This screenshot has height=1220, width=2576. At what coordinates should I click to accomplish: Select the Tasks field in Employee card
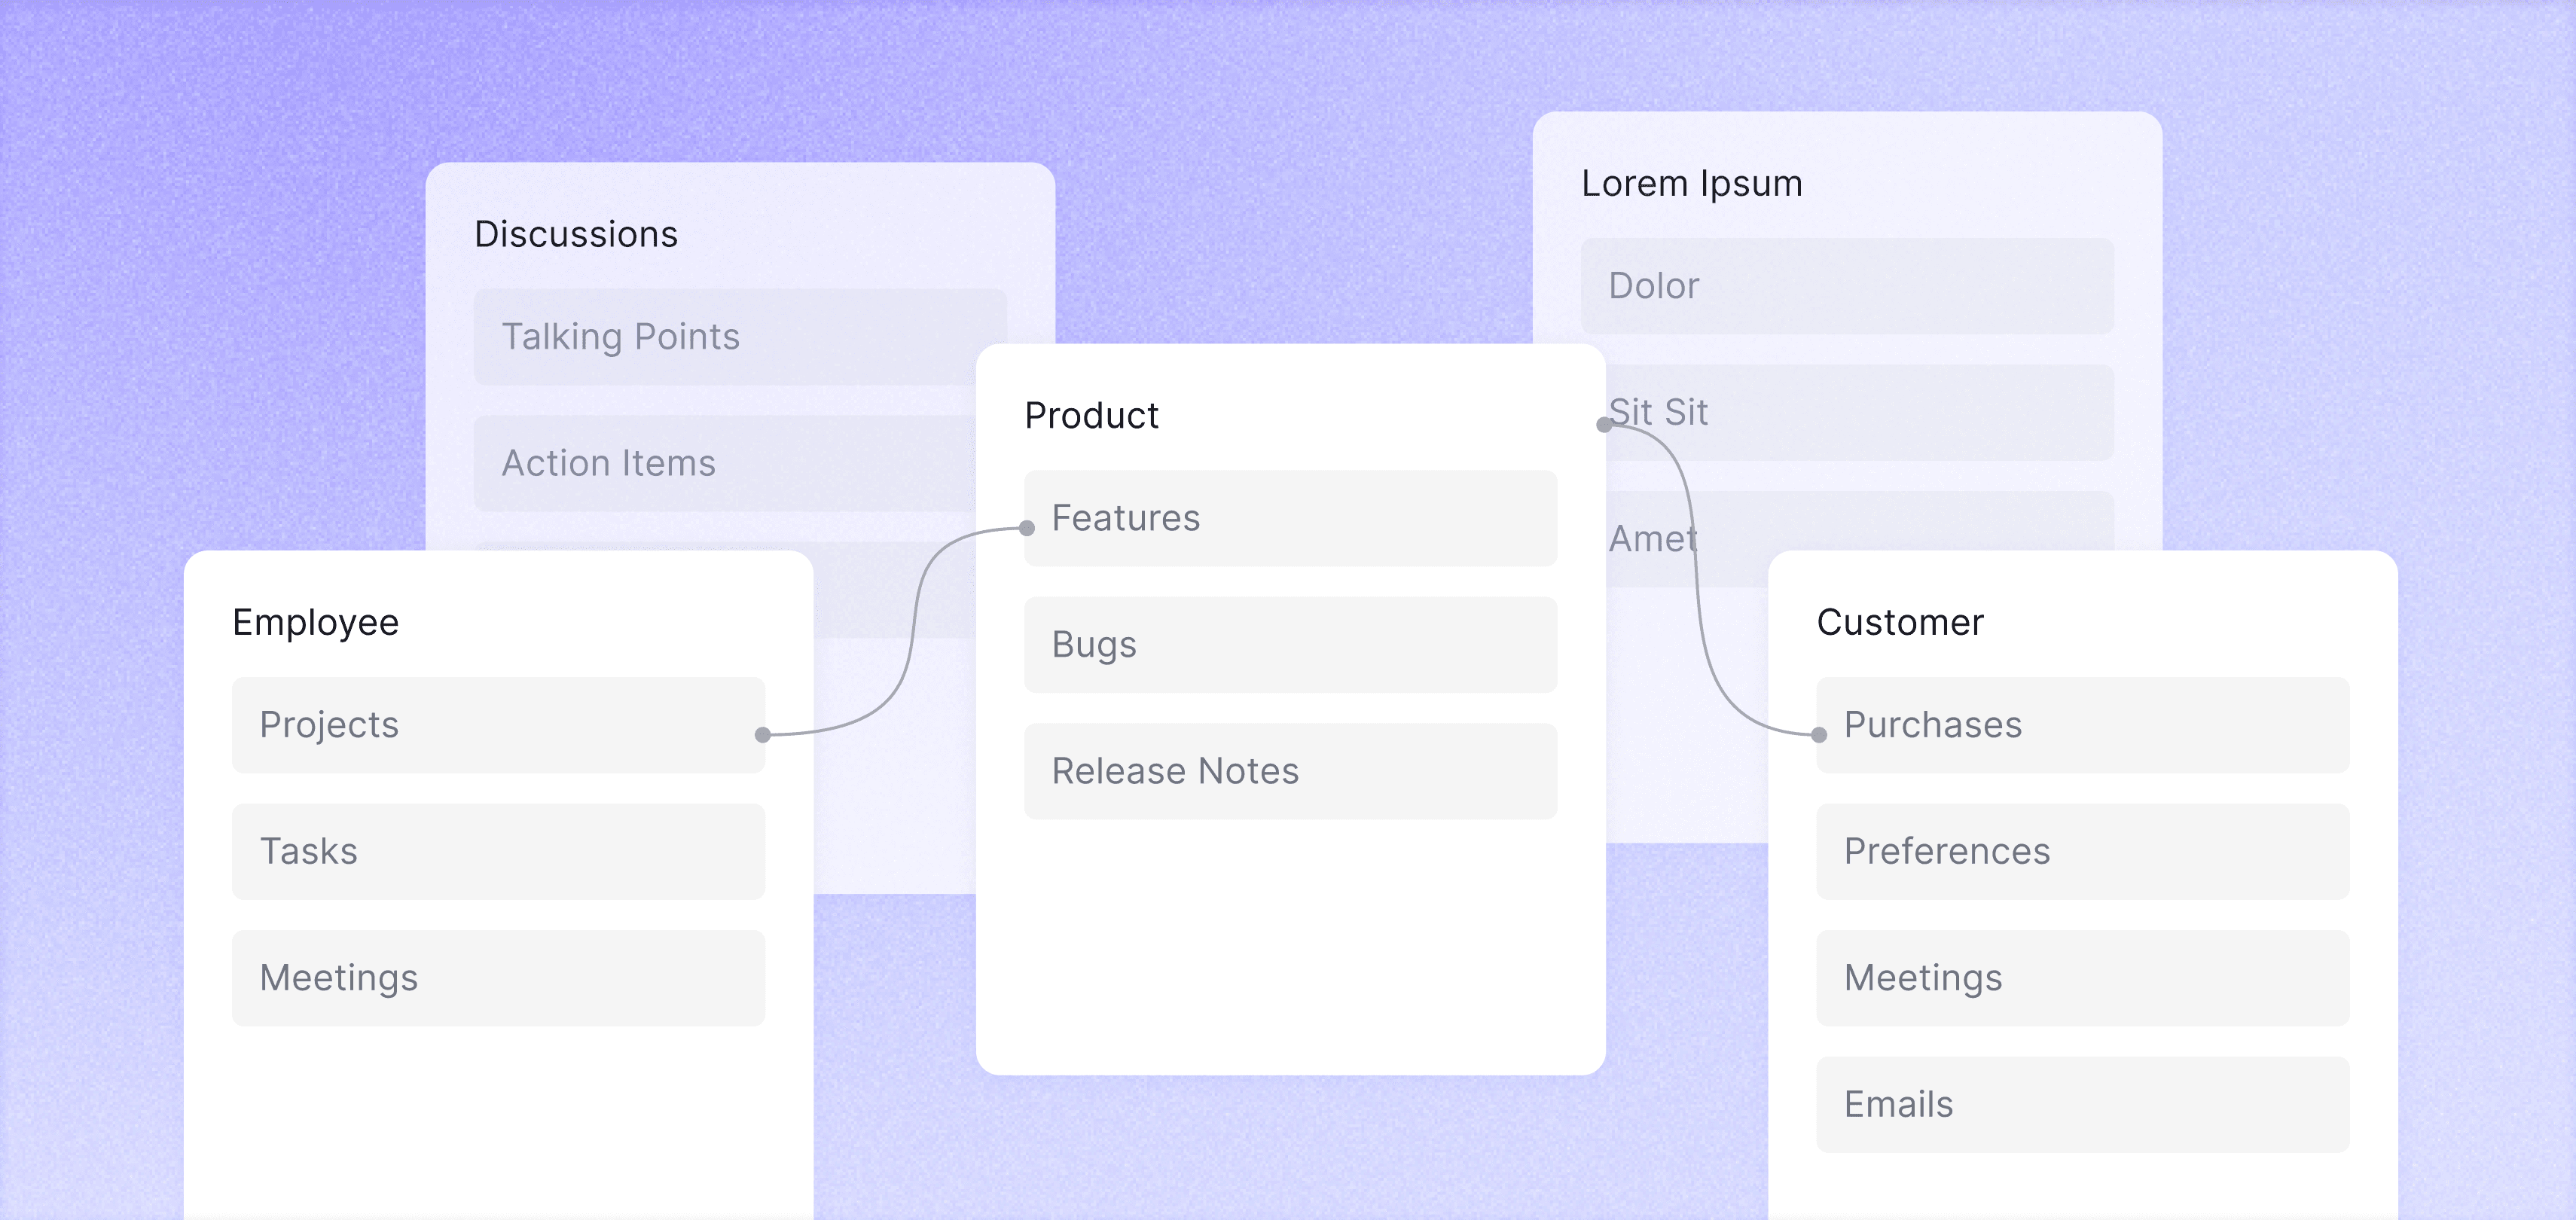[498, 851]
